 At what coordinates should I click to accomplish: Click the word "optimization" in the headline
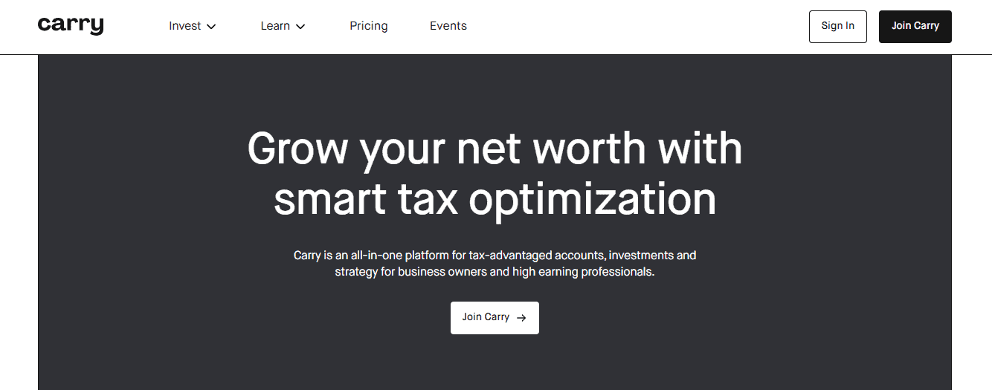pyautogui.click(x=593, y=199)
